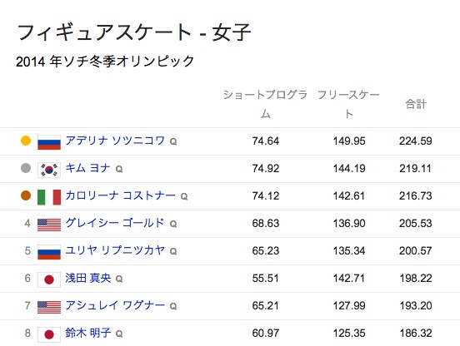The image size is (460, 346).
Task: Open the グレイシー ゴールド link
Action: 115,223
